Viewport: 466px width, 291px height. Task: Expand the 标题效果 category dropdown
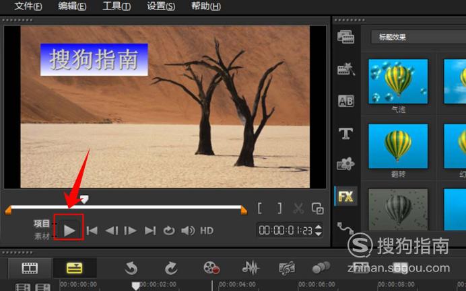pyautogui.click(x=418, y=37)
